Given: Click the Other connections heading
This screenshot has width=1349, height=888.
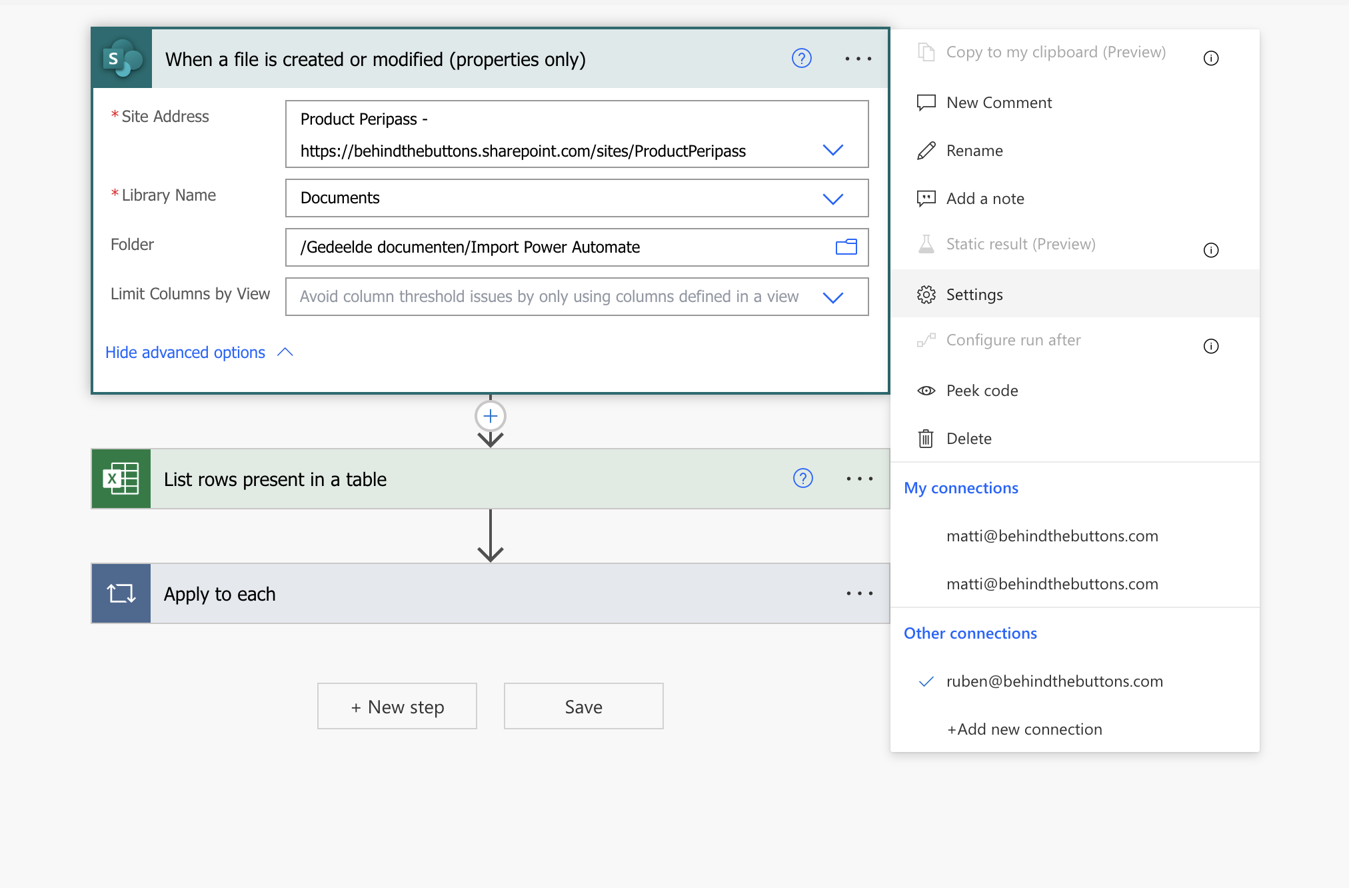Looking at the screenshot, I should coord(970,633).
